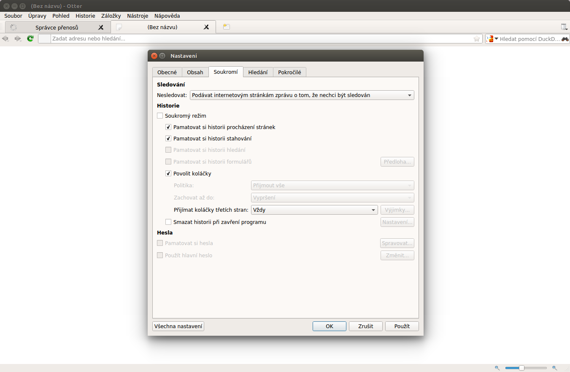Click the Historie section heading in the dialog

click(x=168, y=105)
